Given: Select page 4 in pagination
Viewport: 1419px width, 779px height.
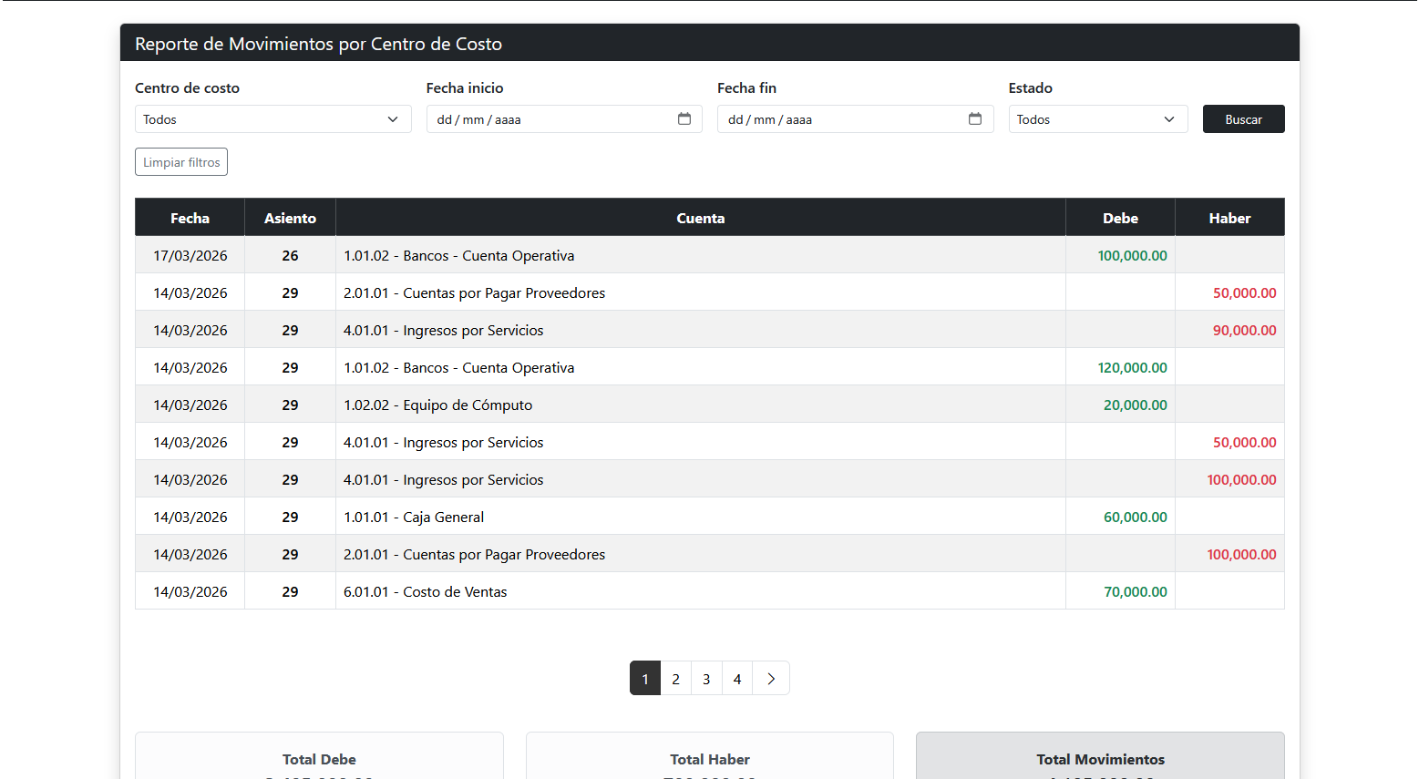Looking at the screenshot, I should pos(737,679).
